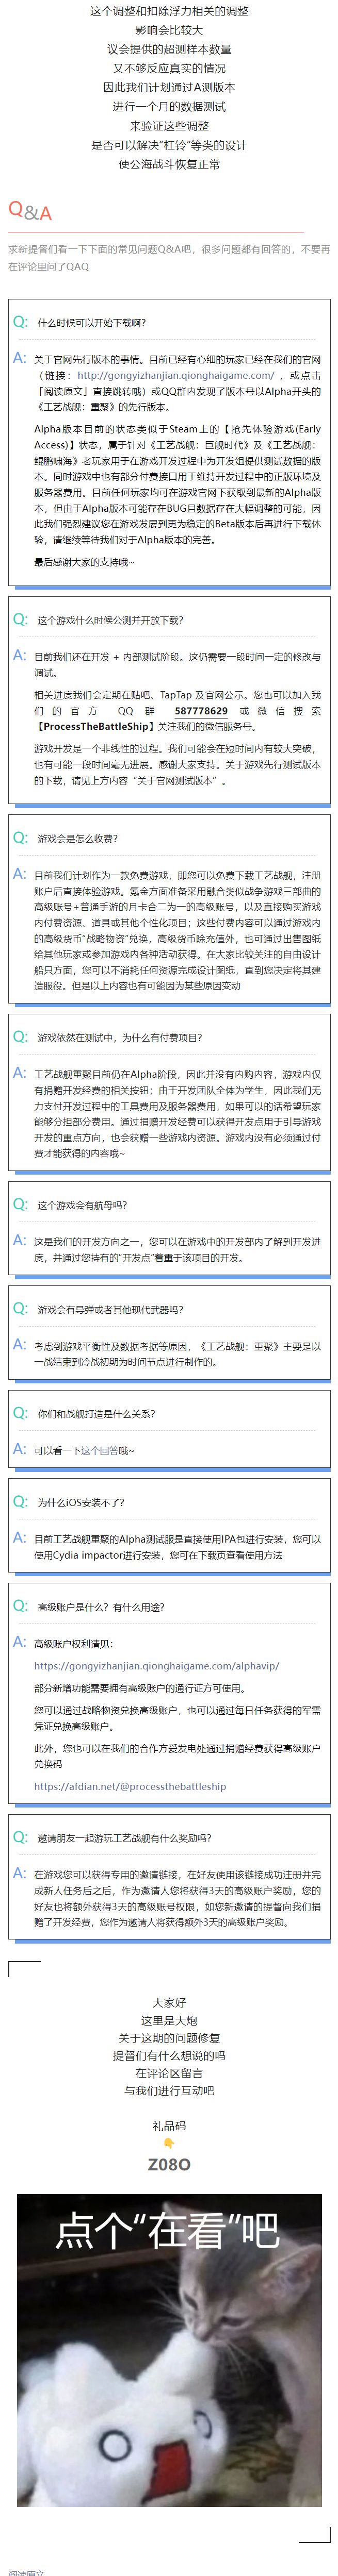Click the question title 游戏依然在测试中，为什么有付费项目
The image size is (338, 2576).
point(119,1038)
